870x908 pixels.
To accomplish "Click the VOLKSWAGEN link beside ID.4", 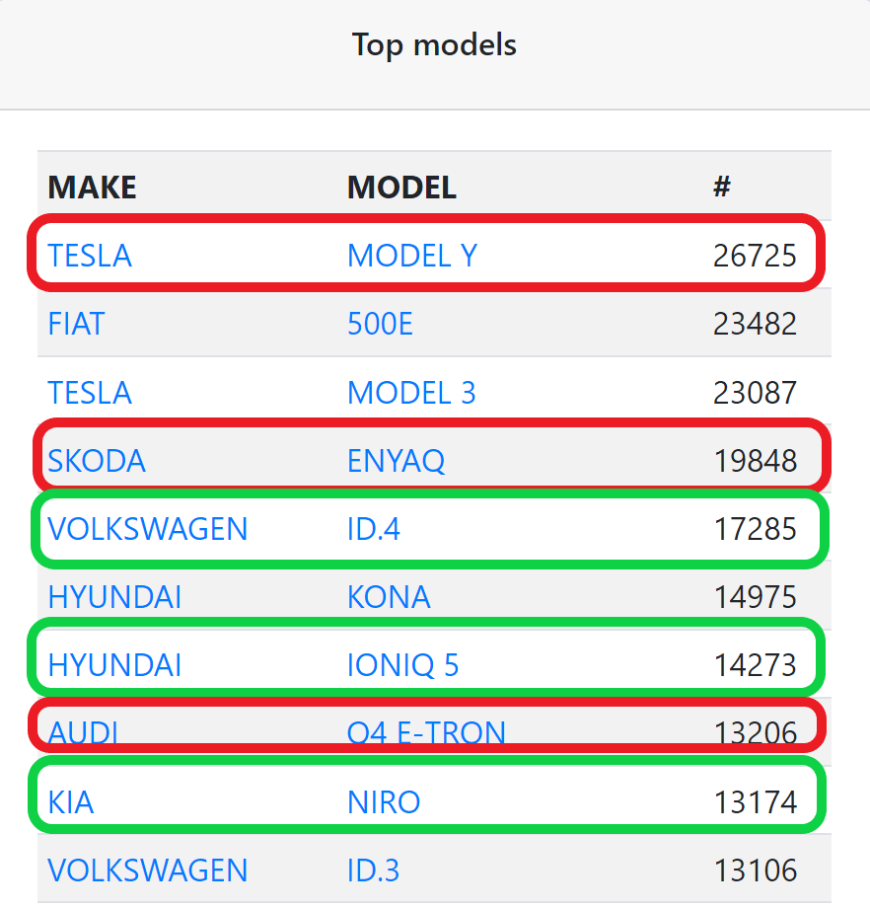I will [x=148, y=529].
